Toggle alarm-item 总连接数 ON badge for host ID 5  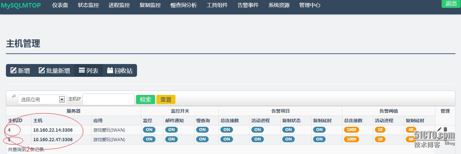point(227,139)
